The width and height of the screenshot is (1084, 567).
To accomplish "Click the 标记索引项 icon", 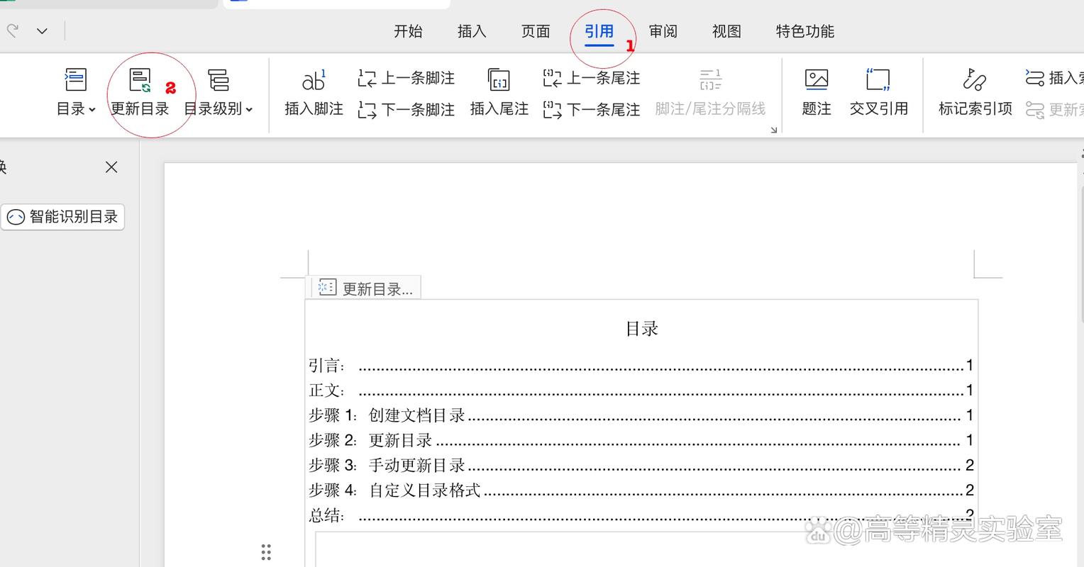I will tap(975, 80).
